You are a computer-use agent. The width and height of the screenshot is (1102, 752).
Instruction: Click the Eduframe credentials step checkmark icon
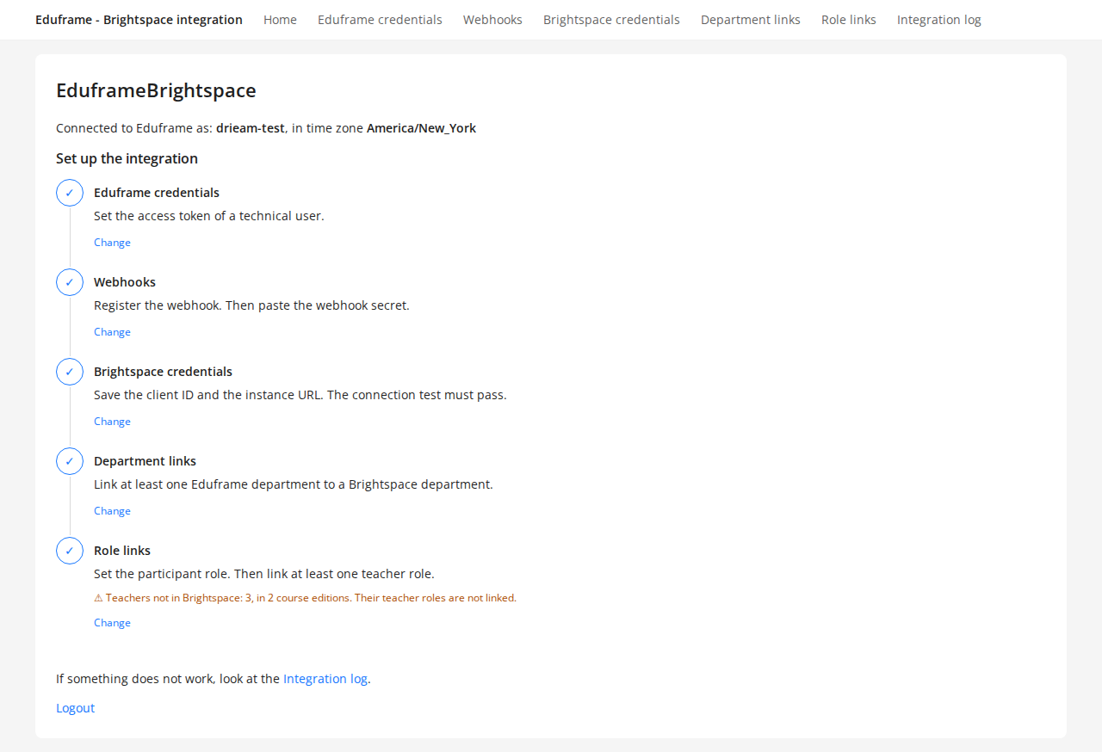pyautogui.click(x=70, y=193)
